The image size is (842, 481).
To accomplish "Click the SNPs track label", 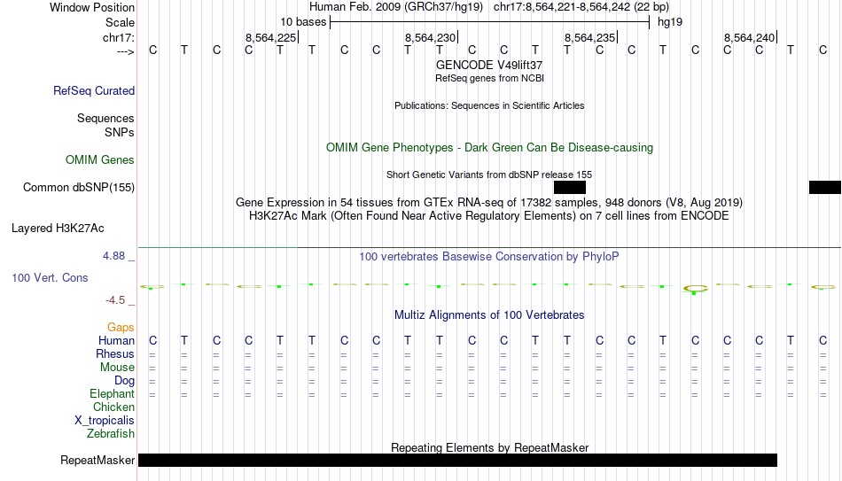I will pyautogui.click(x=120, y=132).
